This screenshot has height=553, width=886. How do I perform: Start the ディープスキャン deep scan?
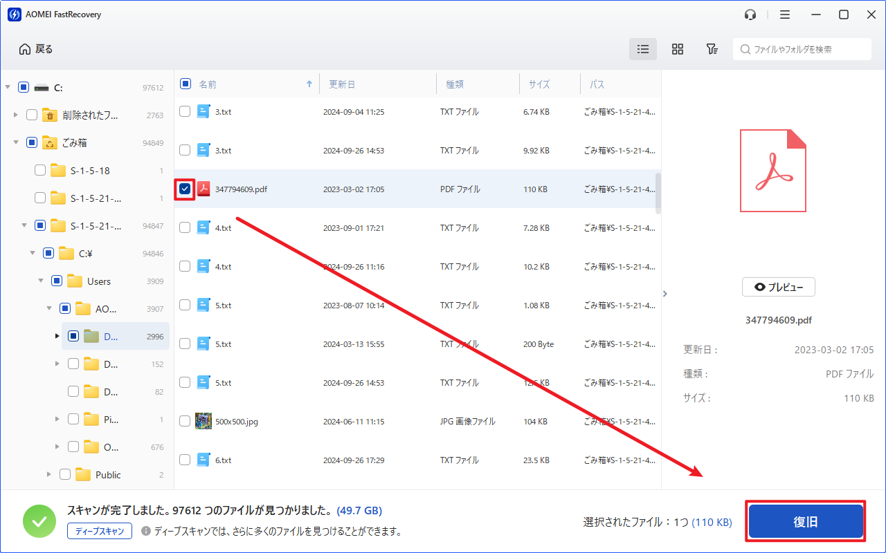[100, 531]
